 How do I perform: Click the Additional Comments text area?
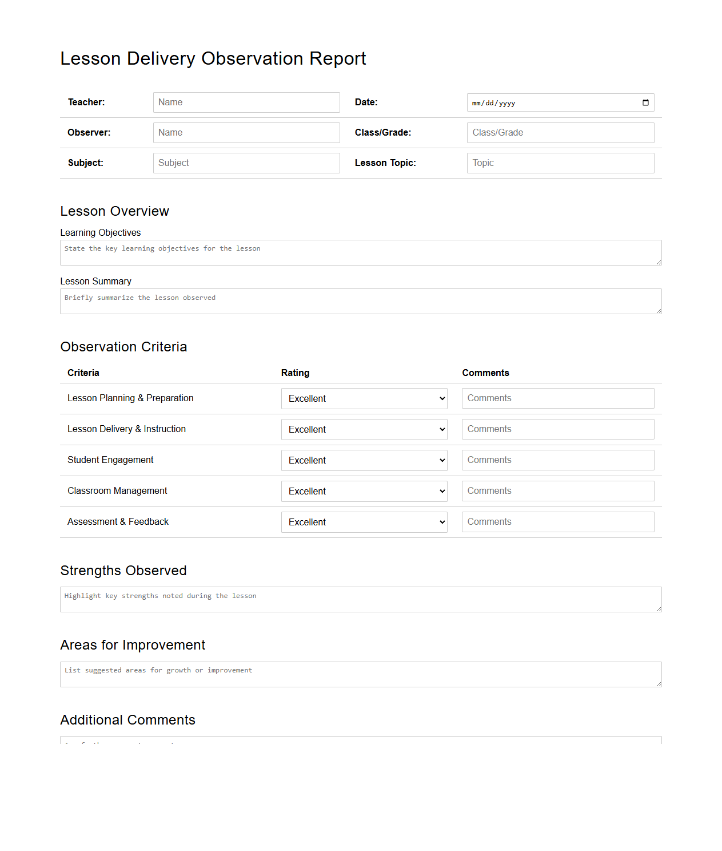360,742
